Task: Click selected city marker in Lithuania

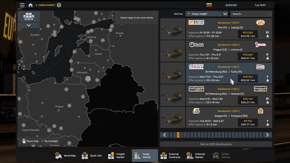Action: point(88,79)
